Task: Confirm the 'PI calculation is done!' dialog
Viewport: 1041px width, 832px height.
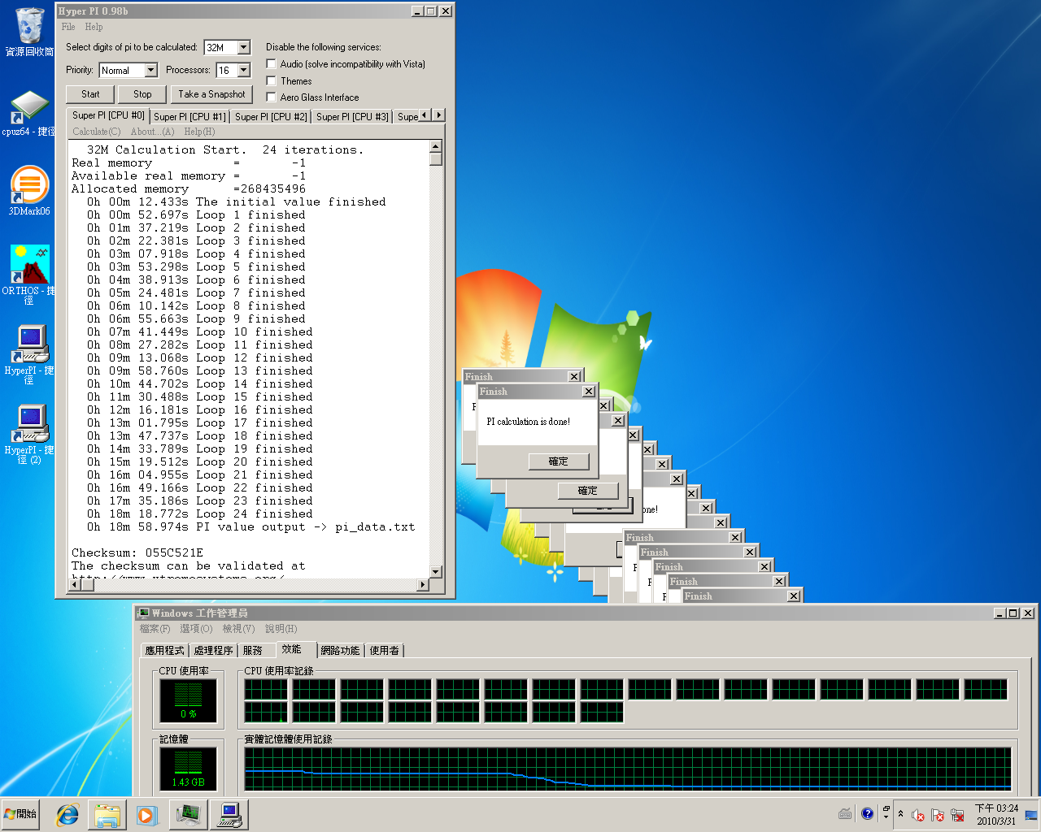Action: (x=558, y=461)
